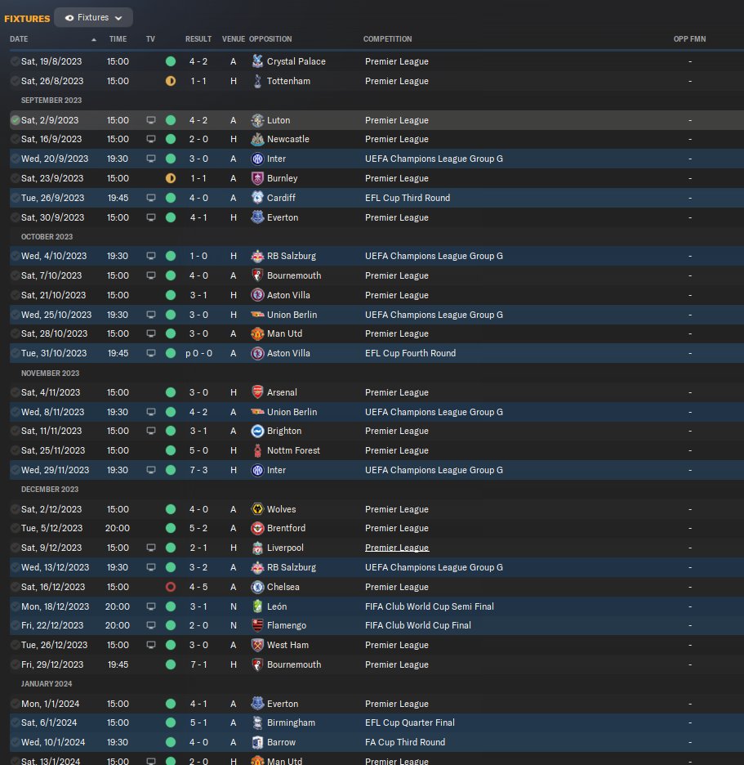The height and width of the screenshot is (765, 744).
Task: Open the Premier League link on the Liverpool row
Action: coord(397,548)
